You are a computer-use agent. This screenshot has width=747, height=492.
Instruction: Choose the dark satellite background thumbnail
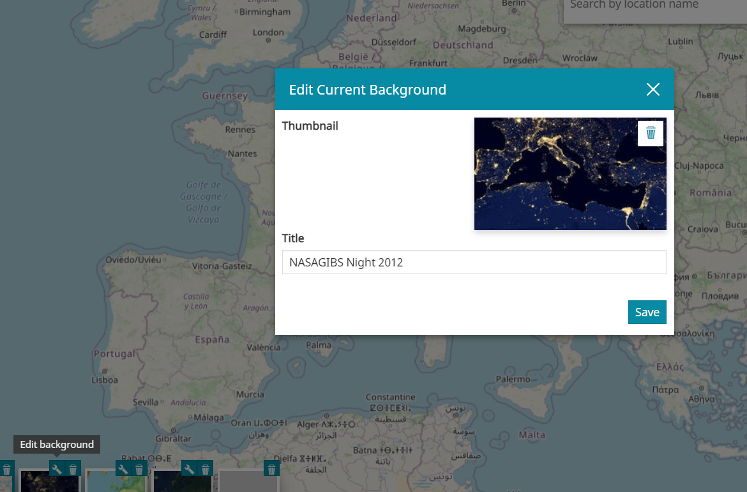182,484
